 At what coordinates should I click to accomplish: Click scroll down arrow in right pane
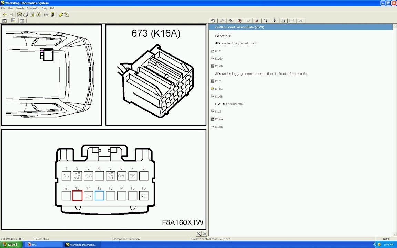[x=395, y=234]
